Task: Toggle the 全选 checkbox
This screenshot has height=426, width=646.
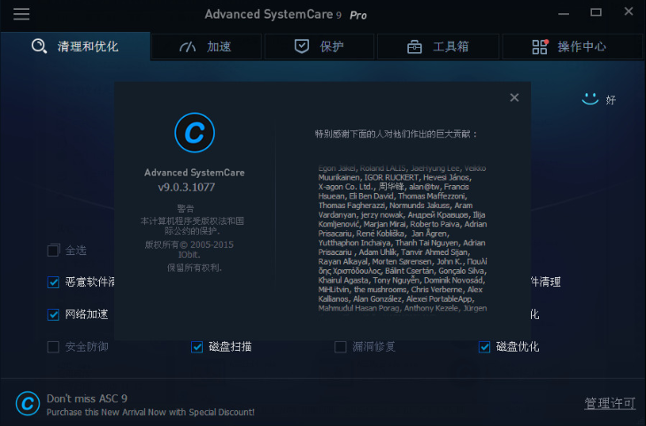Action: pos(53,251)
